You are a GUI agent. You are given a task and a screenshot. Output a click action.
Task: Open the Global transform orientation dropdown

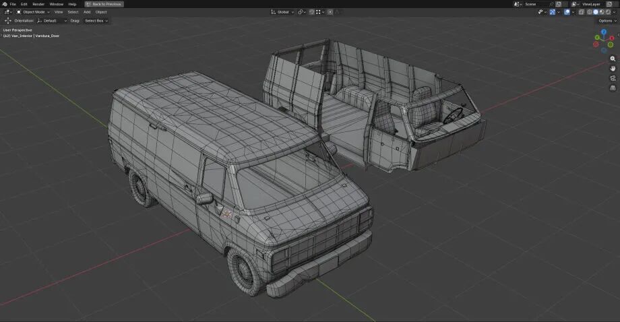(282, 12)
